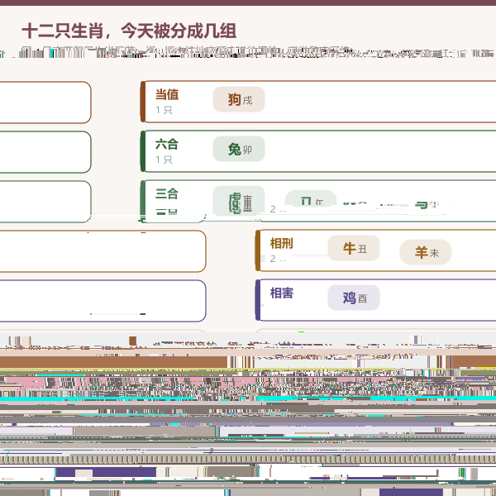This screenshot has height=496, width=496.
Task: Select the 羊 未 chip in 相刑 row
Action: [426, 252]
